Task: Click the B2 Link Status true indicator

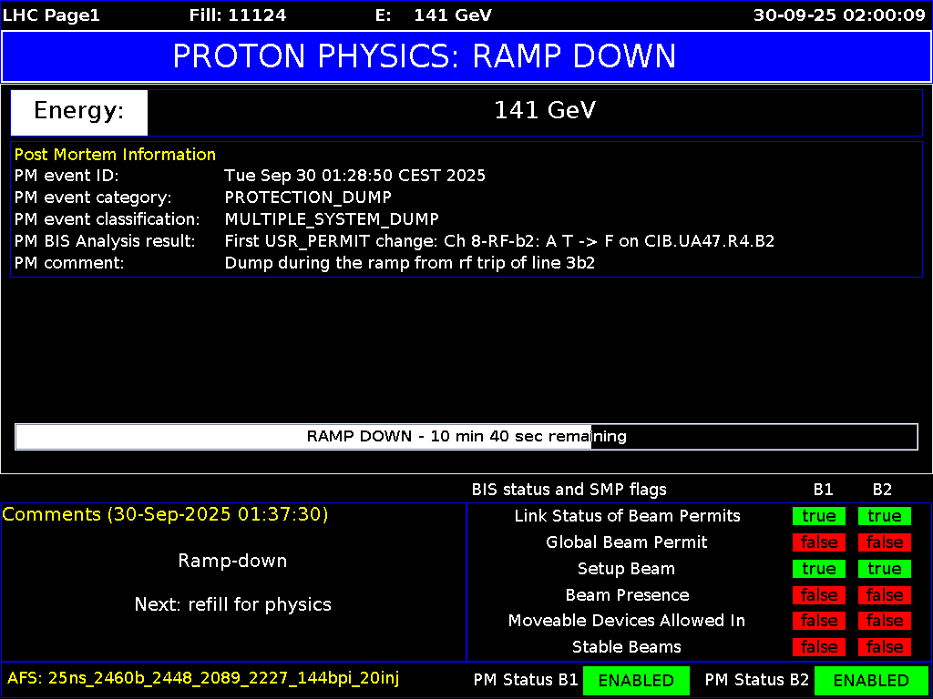Action: click(x=882, y=516)
